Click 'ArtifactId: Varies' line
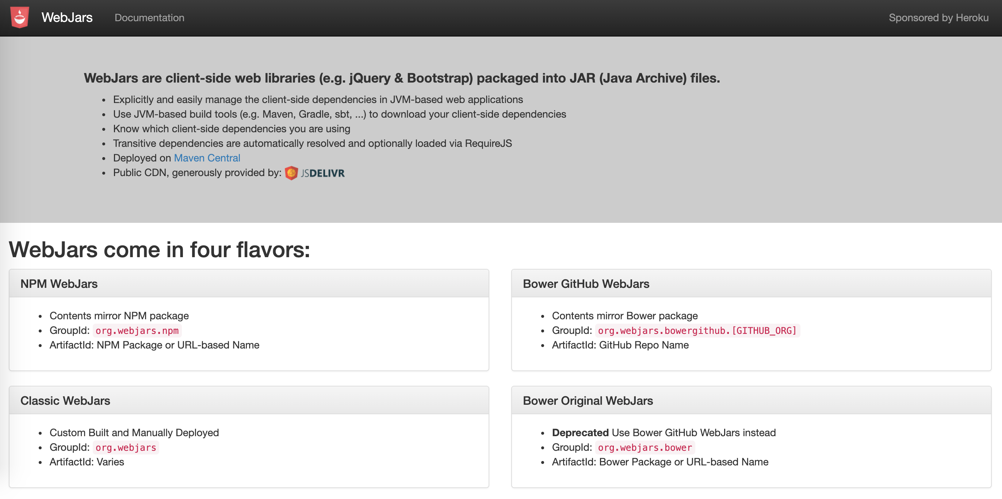 tap(87, 462)
